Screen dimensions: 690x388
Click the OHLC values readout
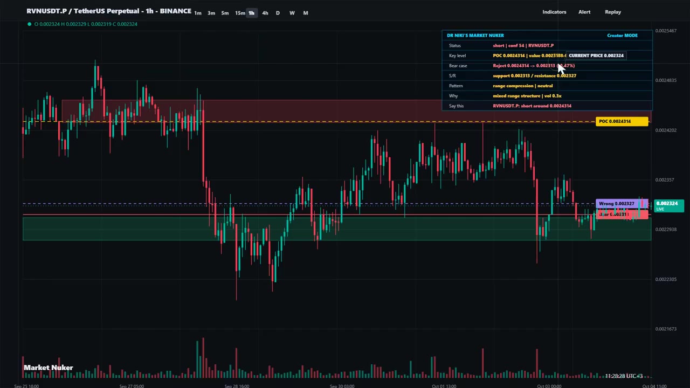pyautogui.click(x=86, y=24)
